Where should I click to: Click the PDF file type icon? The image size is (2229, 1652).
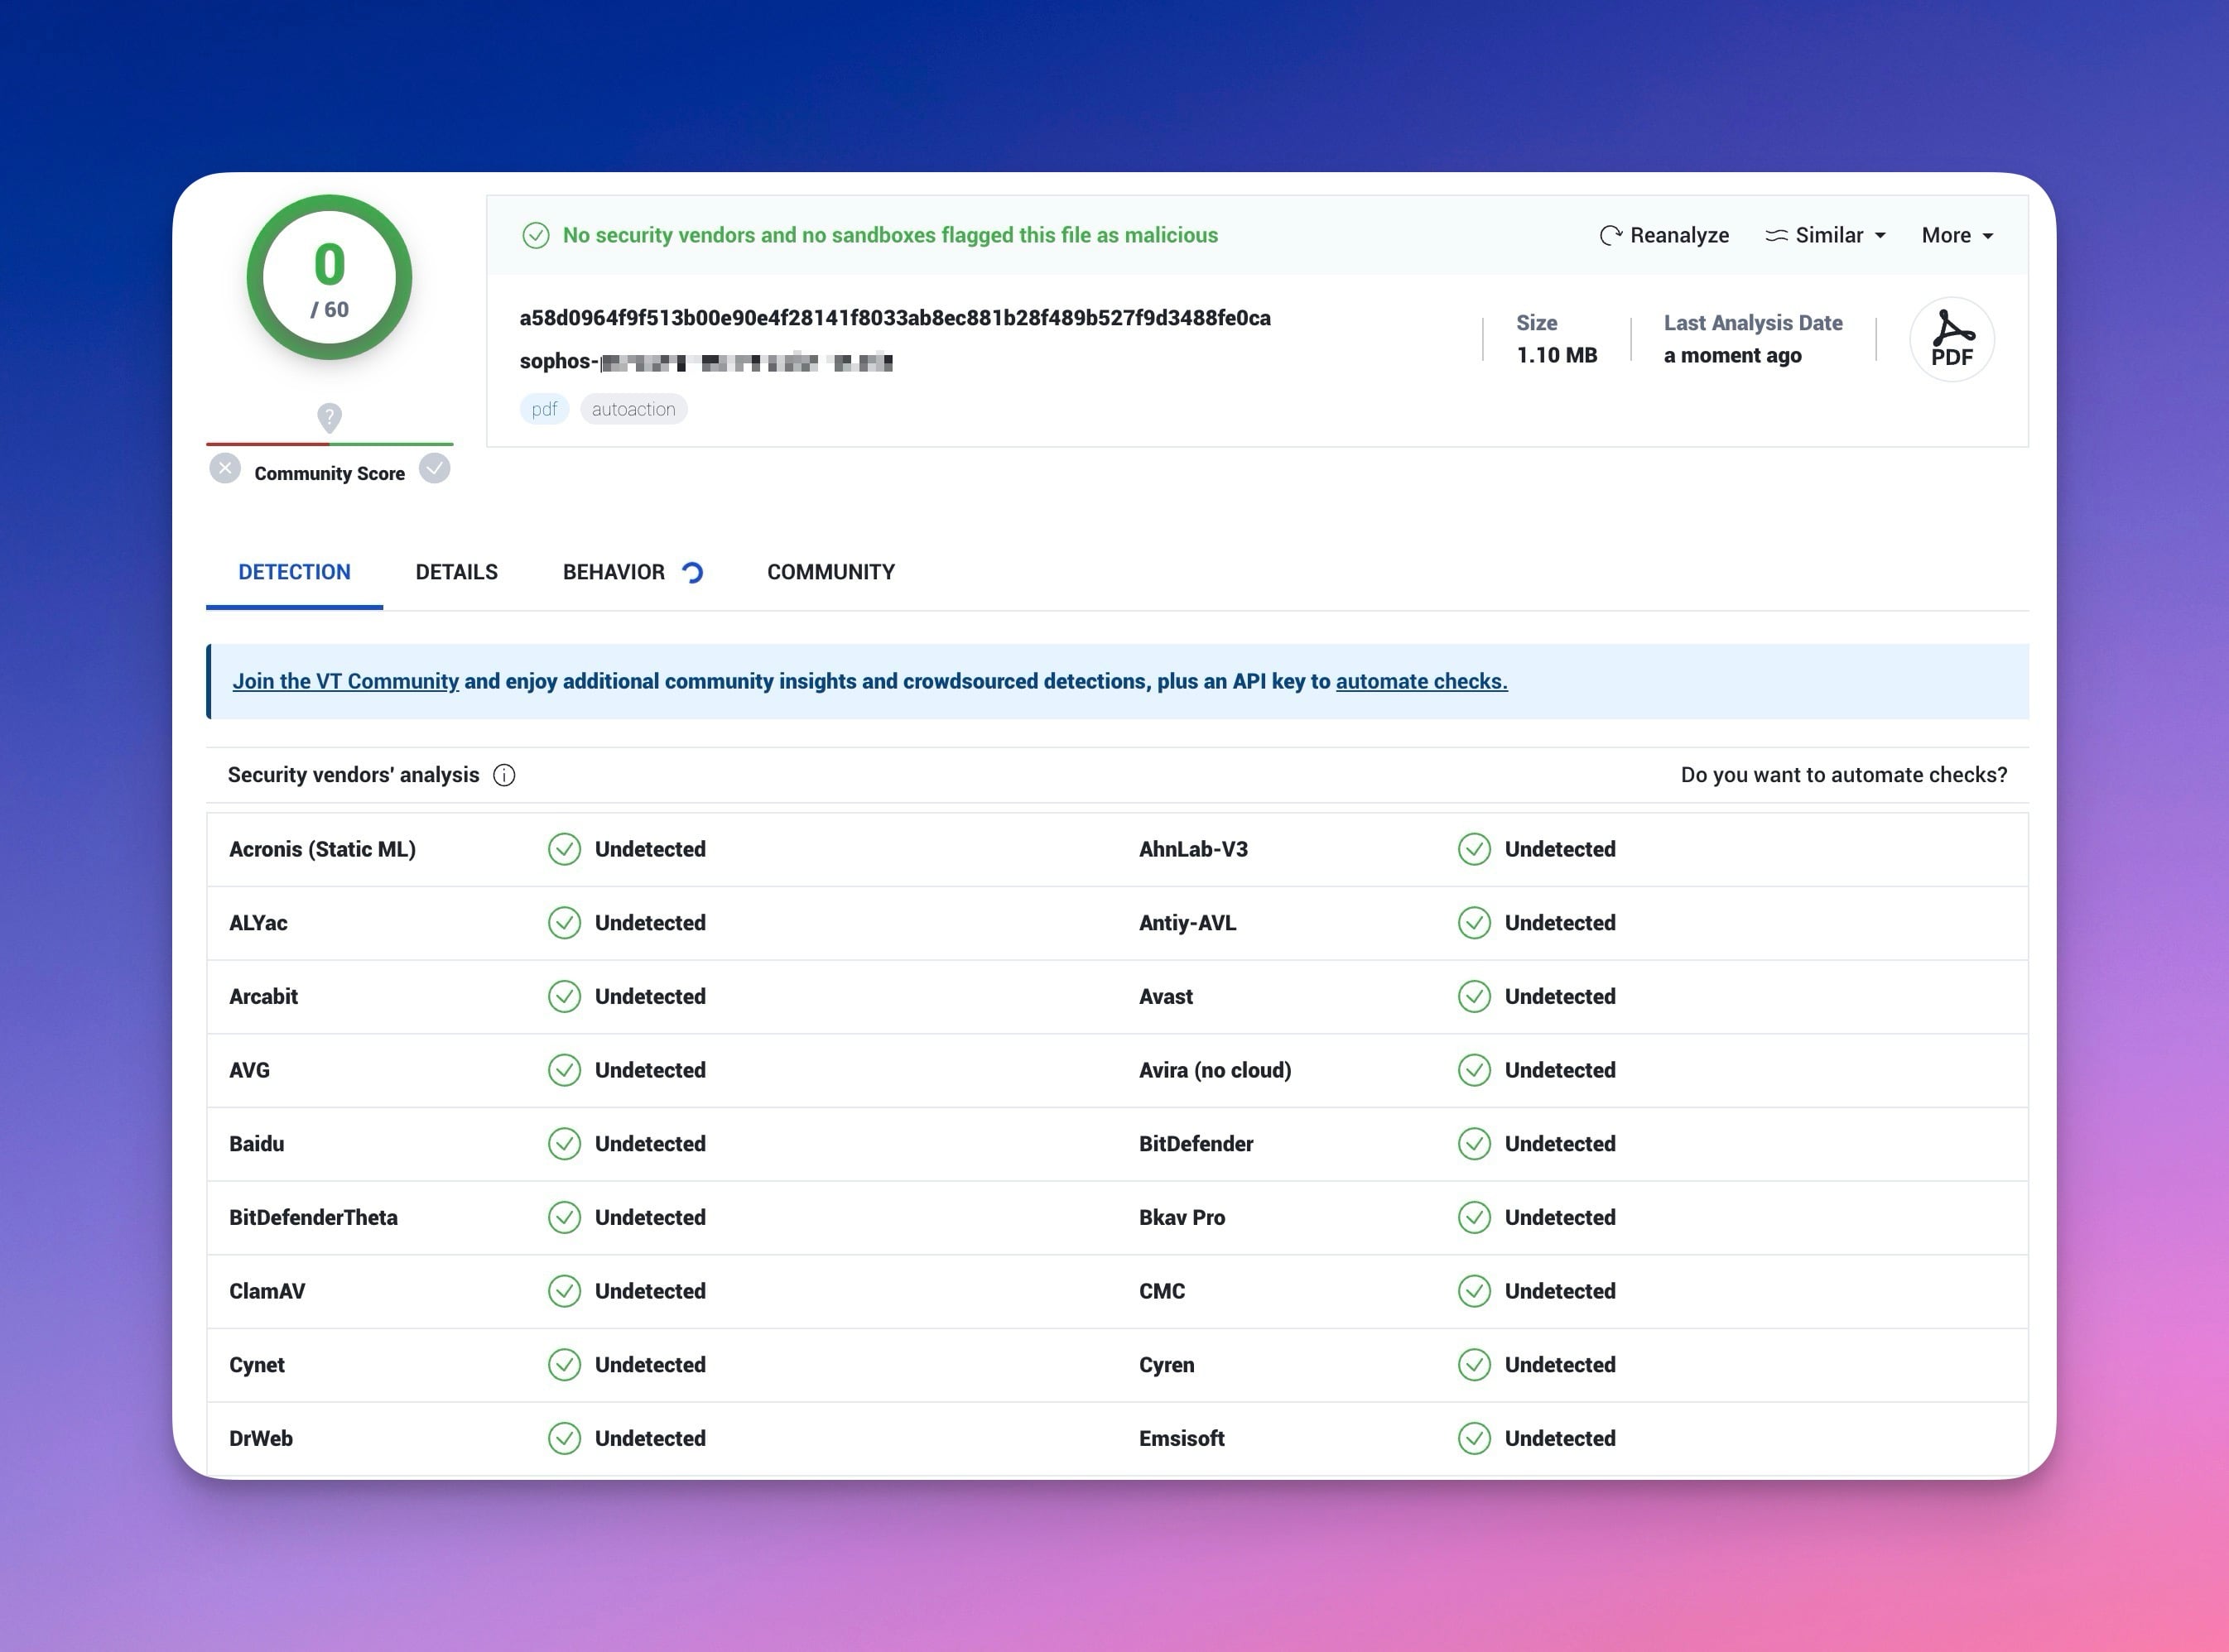point(1951,340)
